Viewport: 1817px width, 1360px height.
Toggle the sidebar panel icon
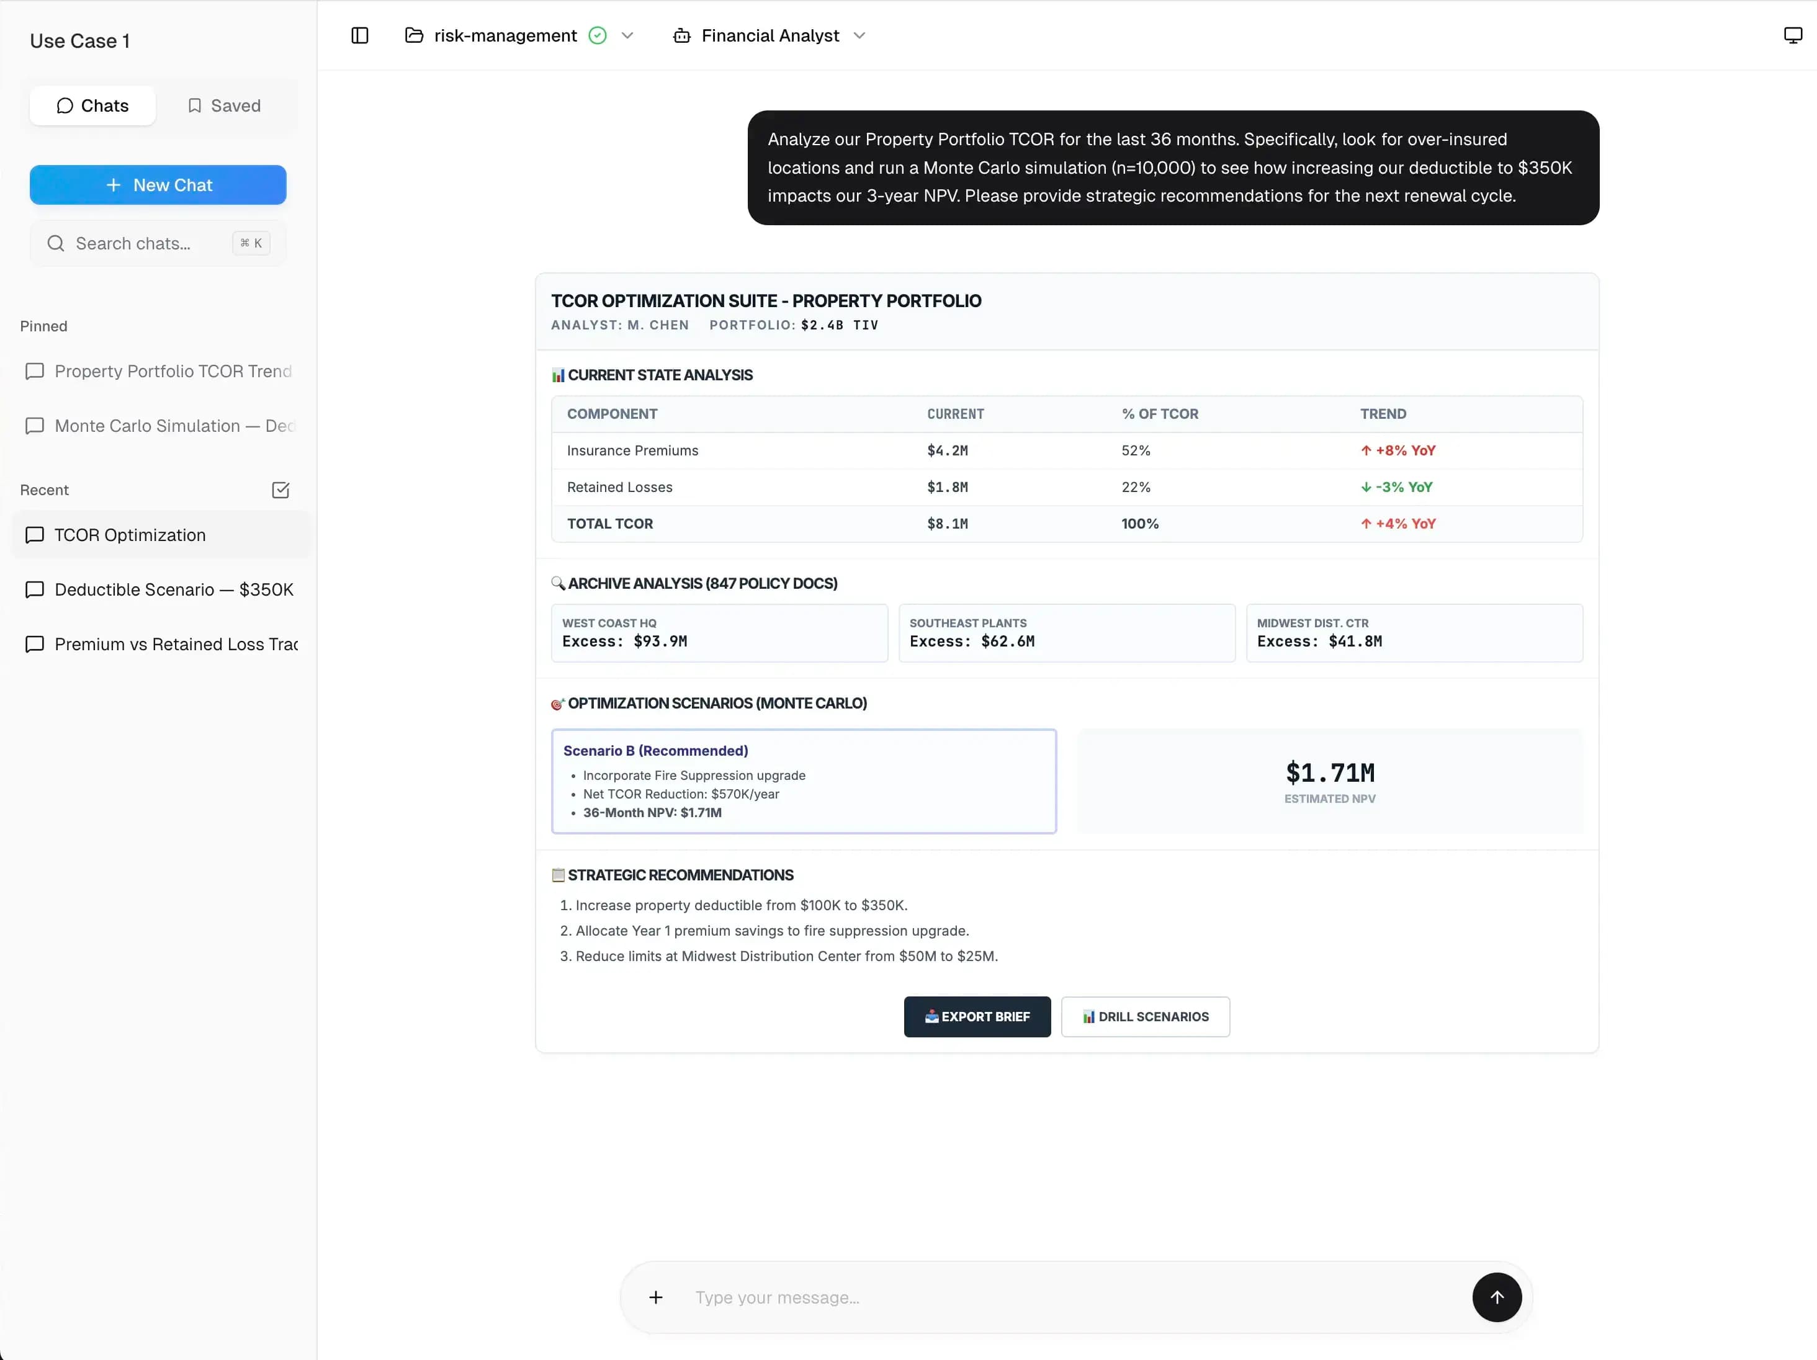[359, 35]
